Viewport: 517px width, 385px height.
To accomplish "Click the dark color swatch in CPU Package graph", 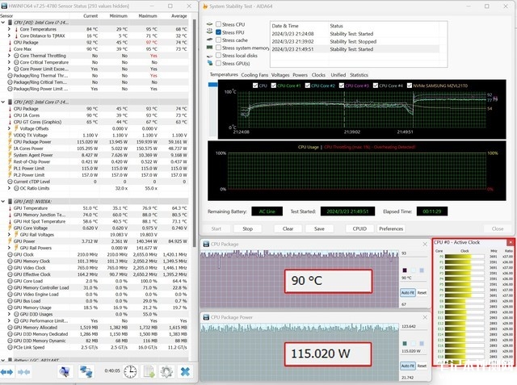I will pyautogui.click(x=405, y=270).
